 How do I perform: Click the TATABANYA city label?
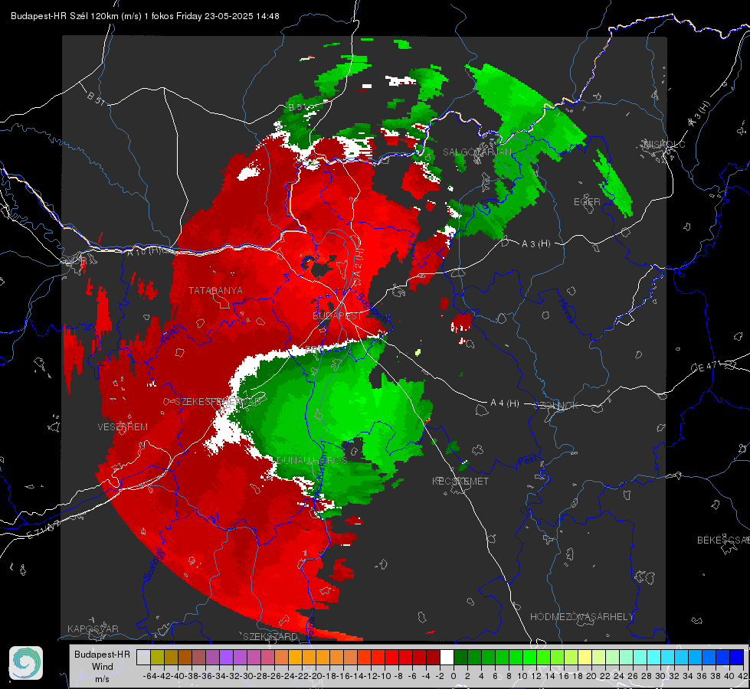tap(215, 290)
